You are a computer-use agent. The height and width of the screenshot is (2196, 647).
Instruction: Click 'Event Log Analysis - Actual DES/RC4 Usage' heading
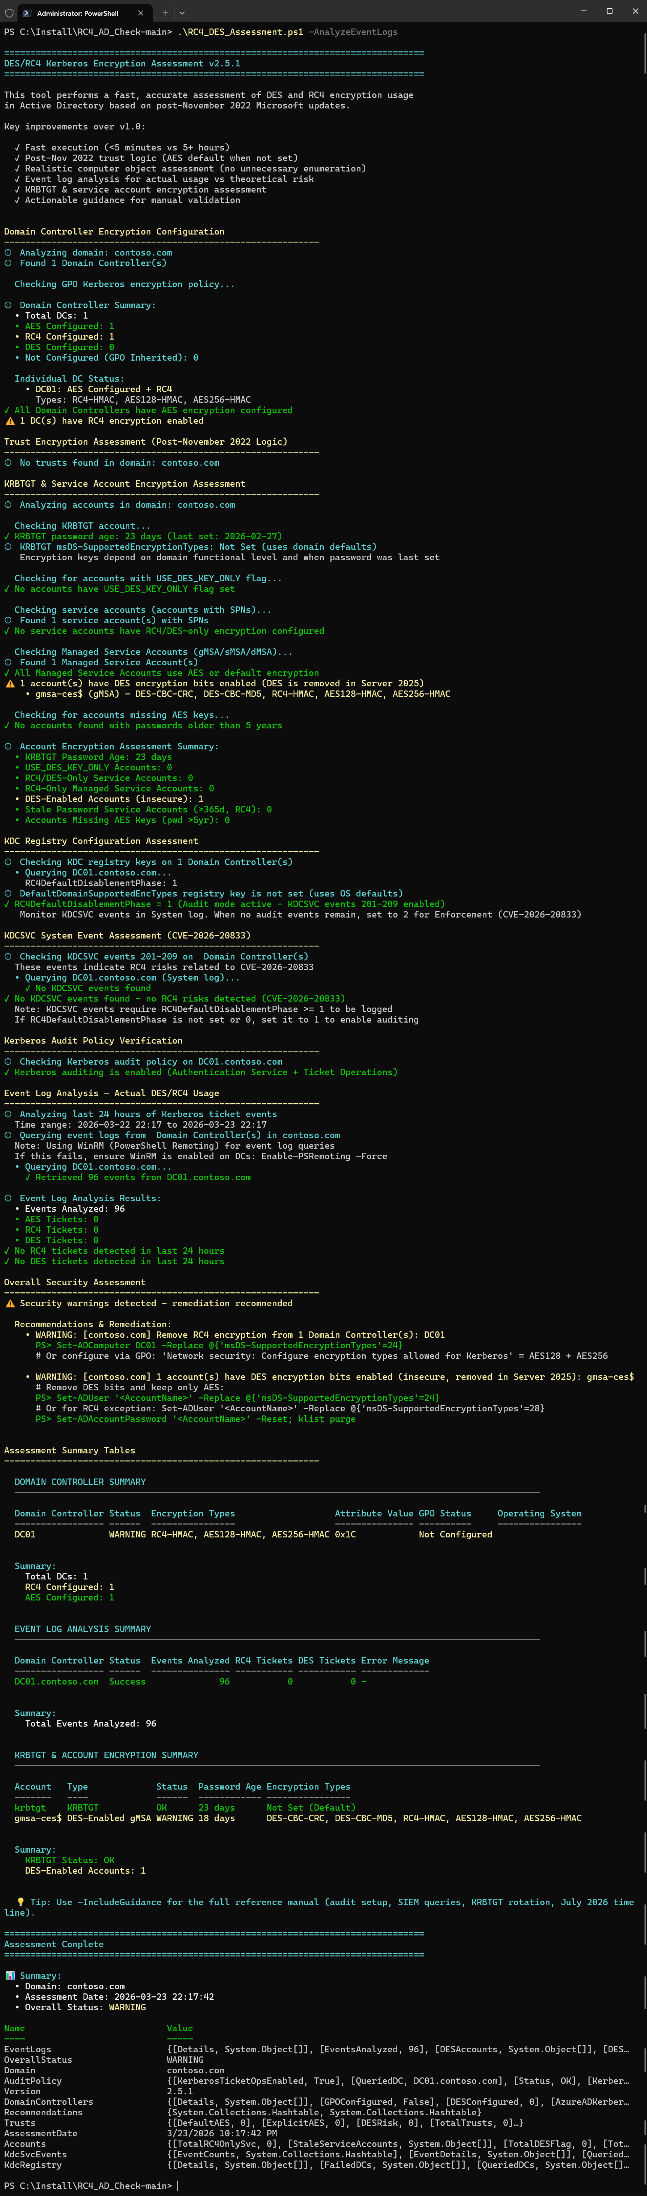[112, 1094]
